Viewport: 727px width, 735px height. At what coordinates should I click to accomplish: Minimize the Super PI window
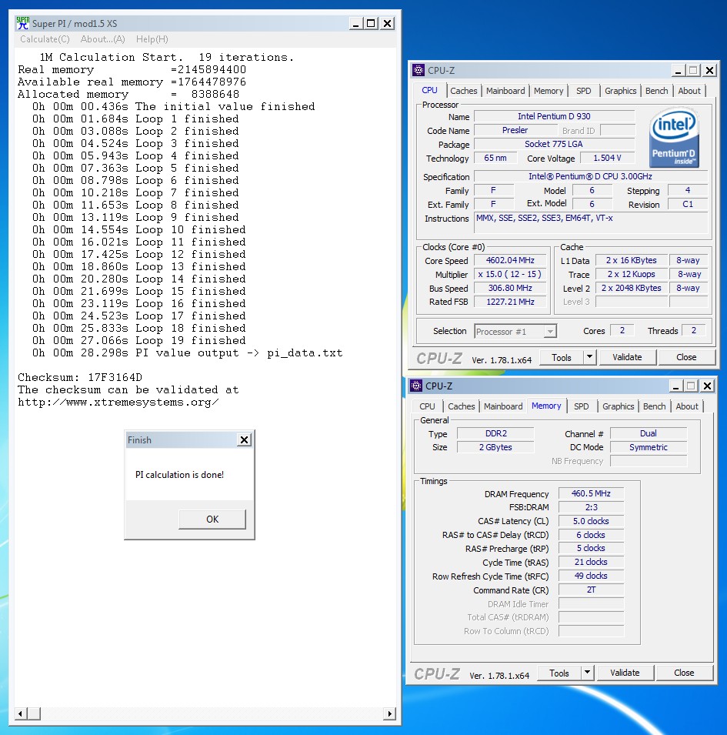point(356,23)
